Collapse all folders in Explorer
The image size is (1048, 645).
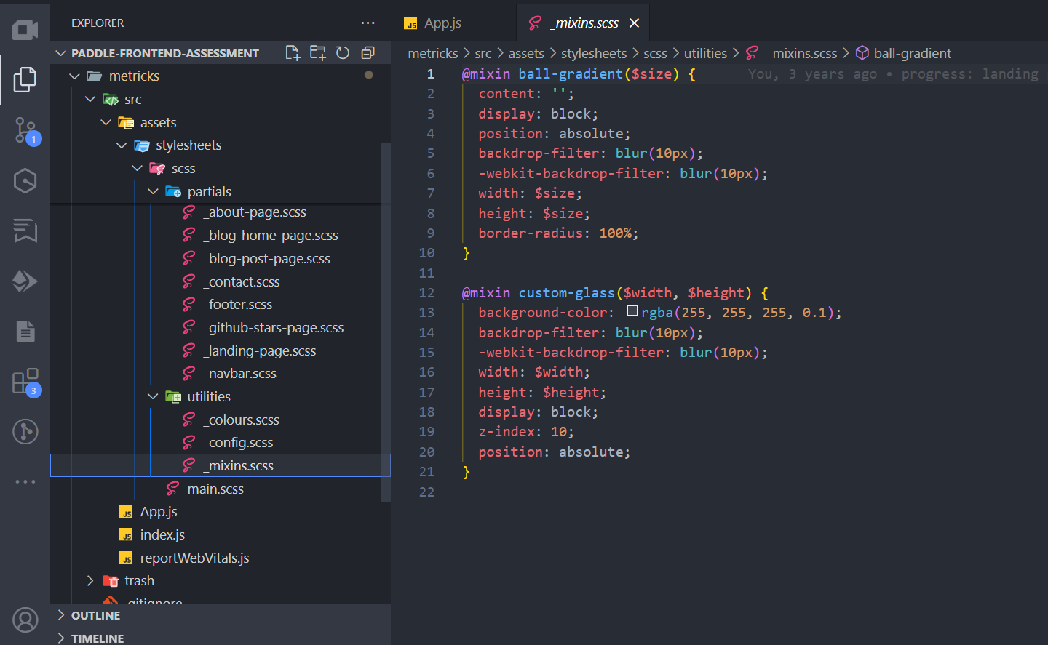[368, 53]
